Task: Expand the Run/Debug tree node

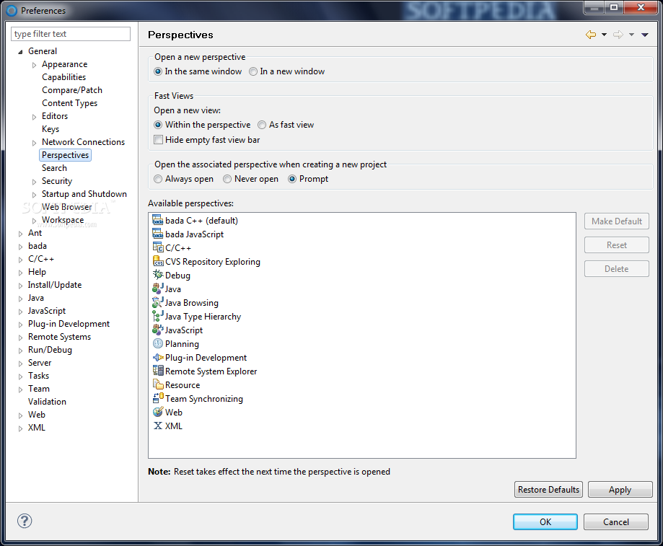Action: (20, 351)
